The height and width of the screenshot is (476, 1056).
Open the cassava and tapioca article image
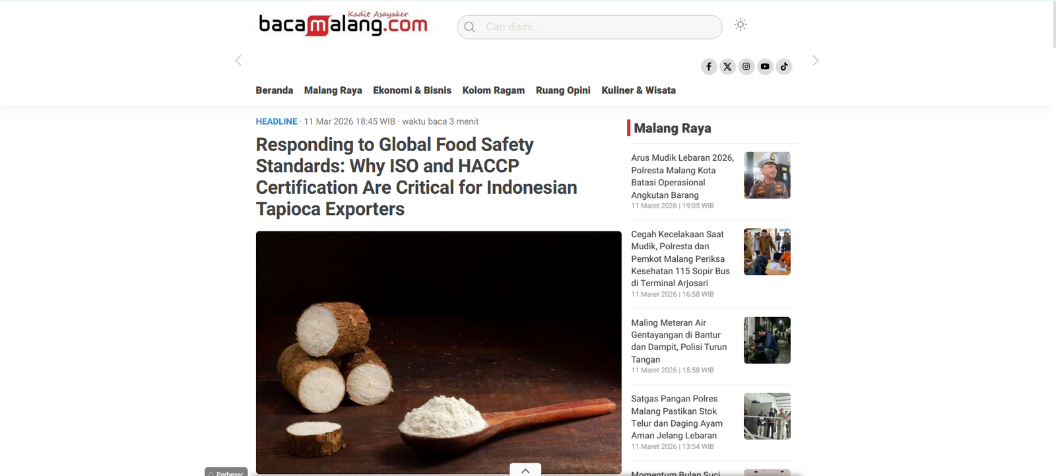tap(439, 353)
